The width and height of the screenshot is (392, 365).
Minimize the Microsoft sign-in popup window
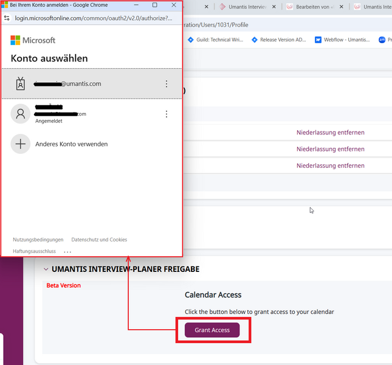click(x=136, y=5)
